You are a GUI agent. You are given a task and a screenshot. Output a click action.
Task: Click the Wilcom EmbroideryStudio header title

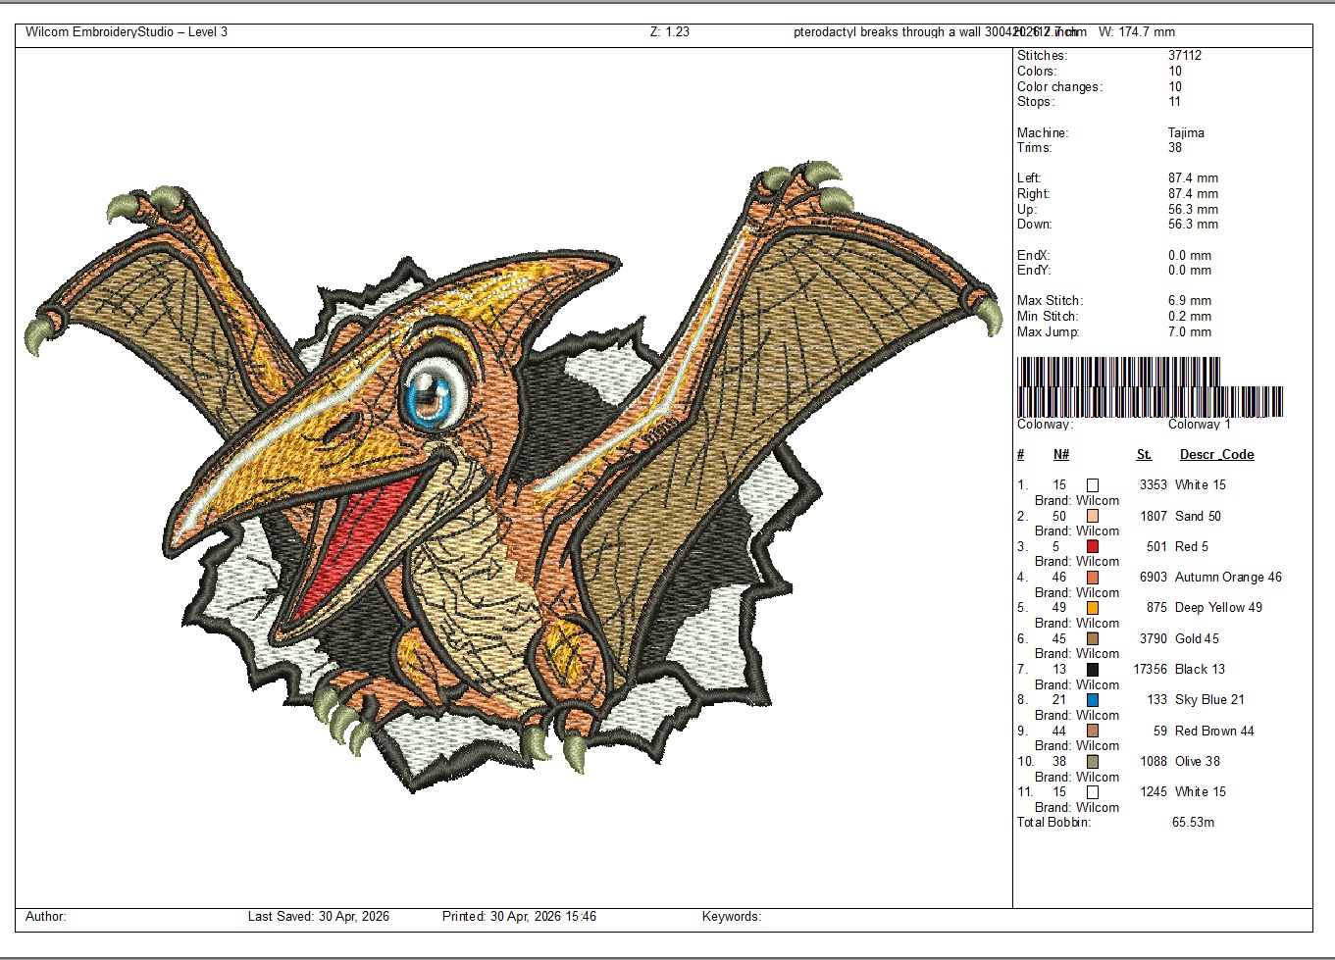click(x=127, y=32)
